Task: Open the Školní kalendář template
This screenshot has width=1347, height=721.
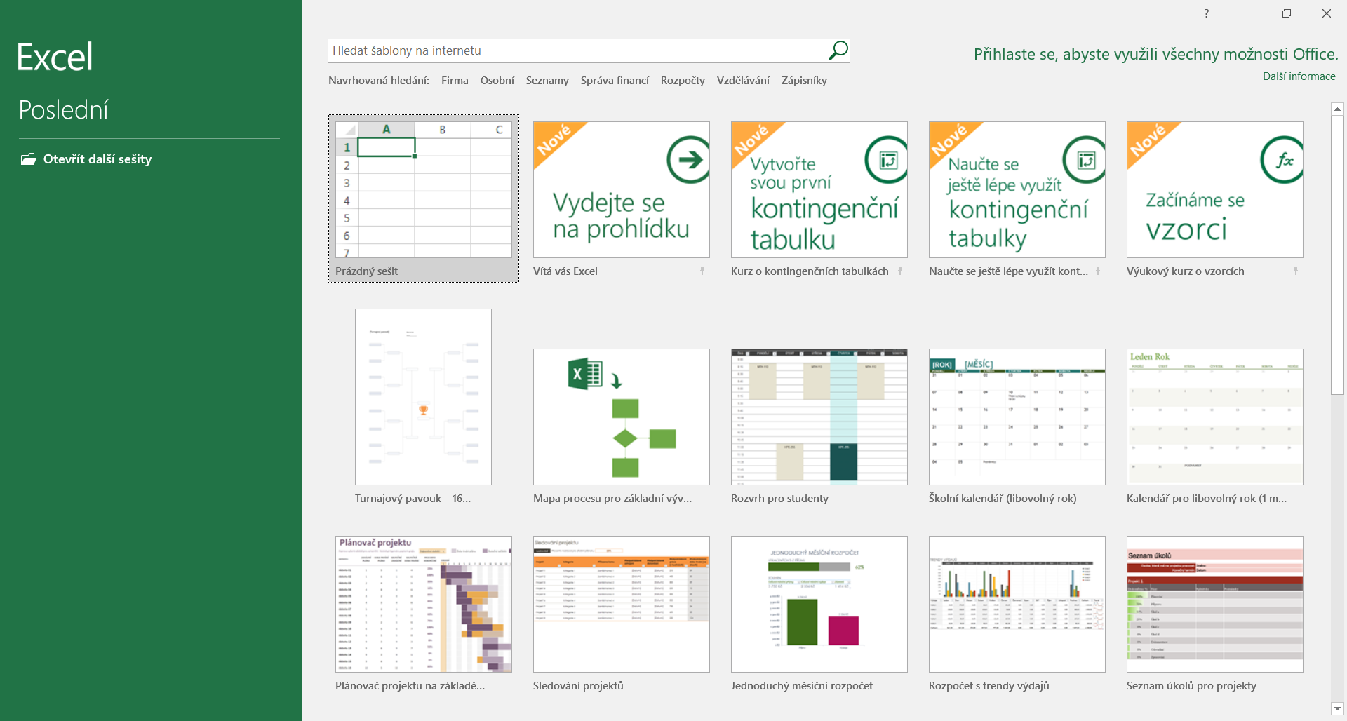Action: 1017,417
